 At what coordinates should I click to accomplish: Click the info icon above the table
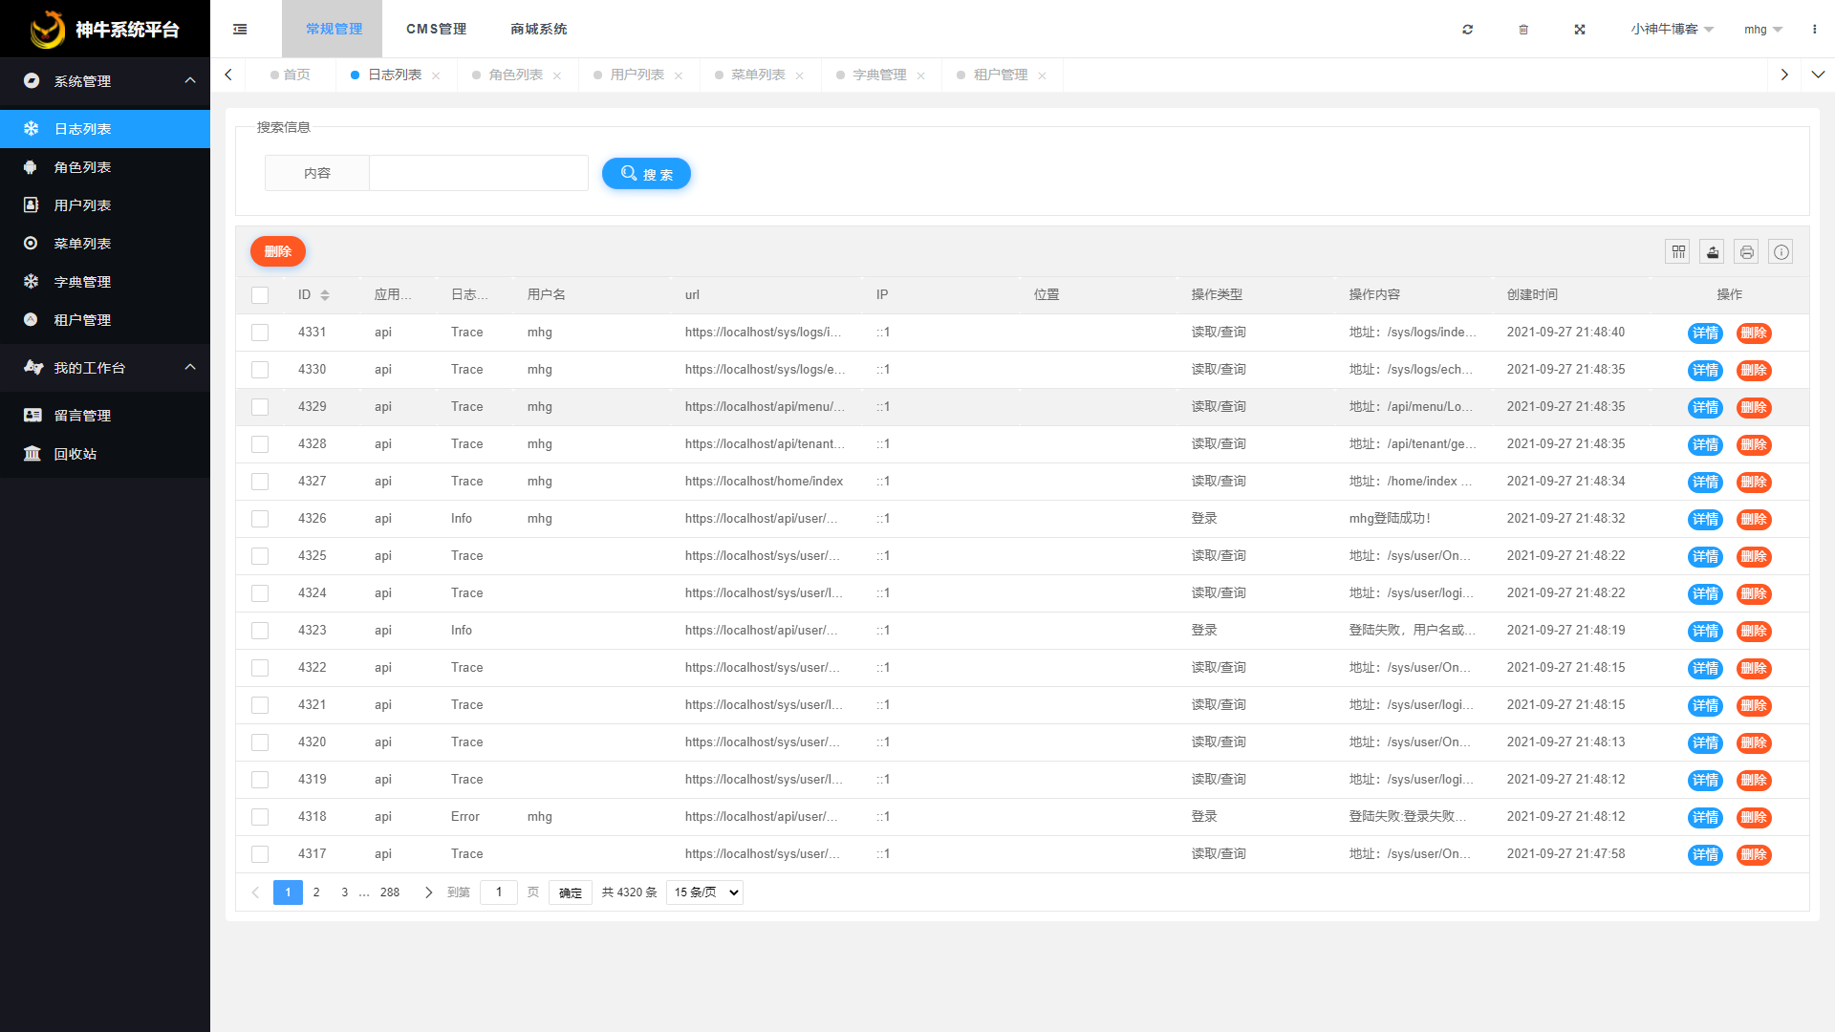1781,251
